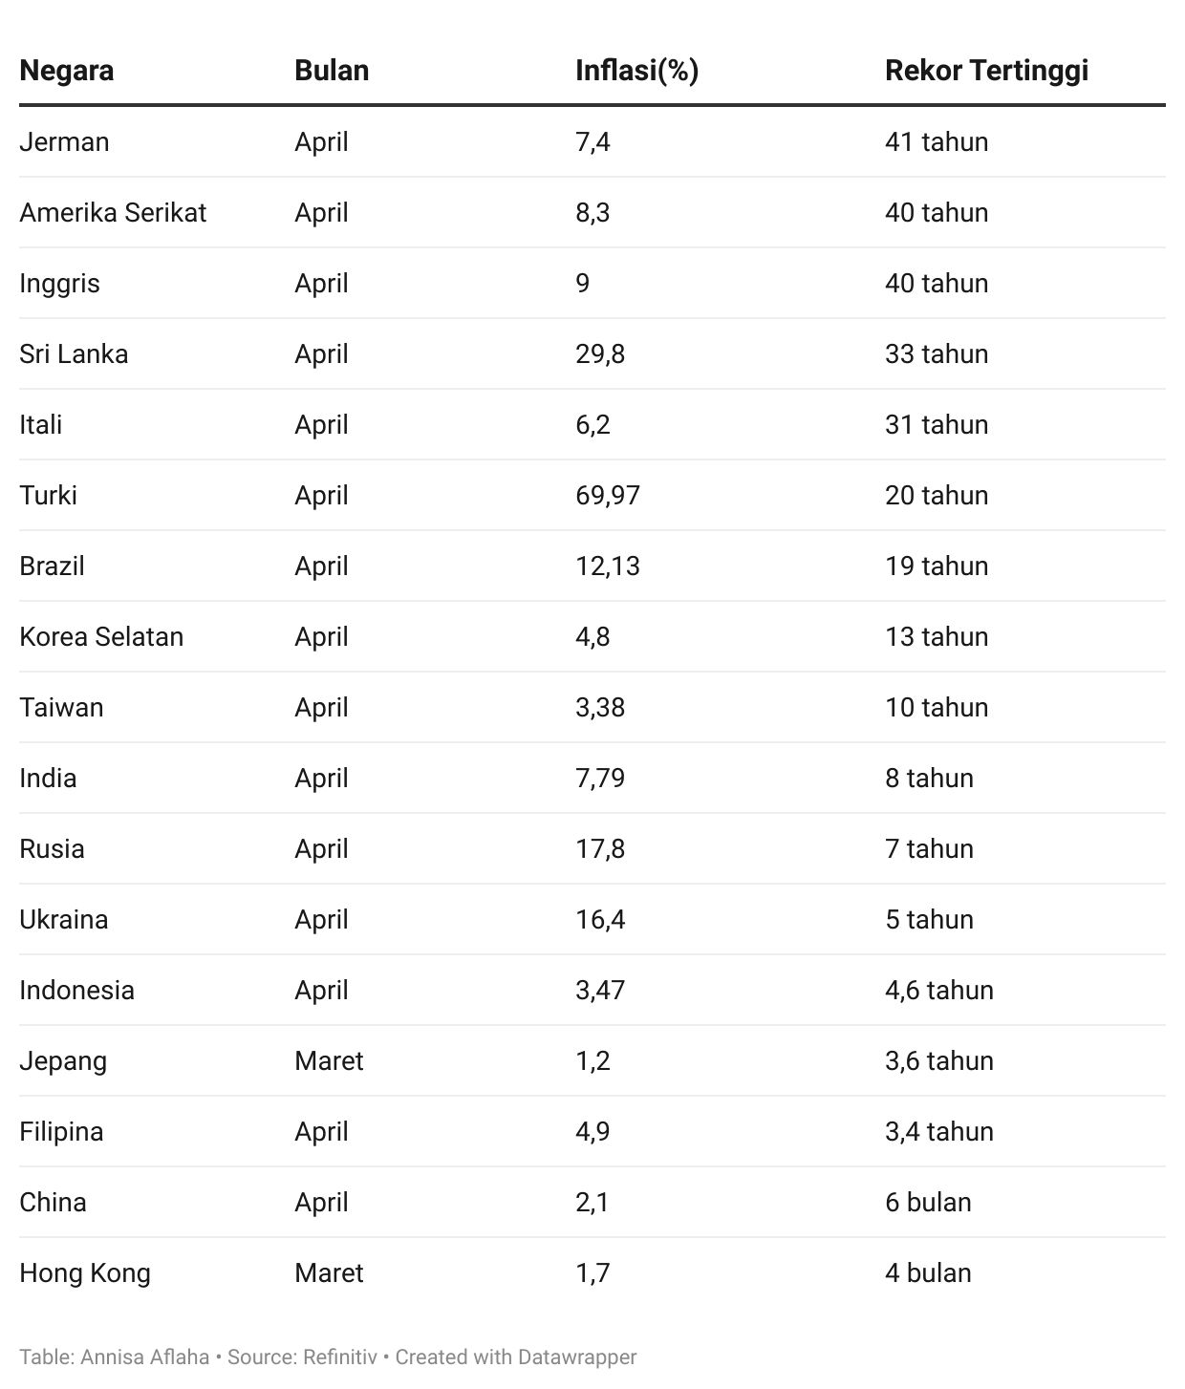The image size is (1185, 1389).
Task: Click Turki inflation value 69,97
Action: pos(608,495)
